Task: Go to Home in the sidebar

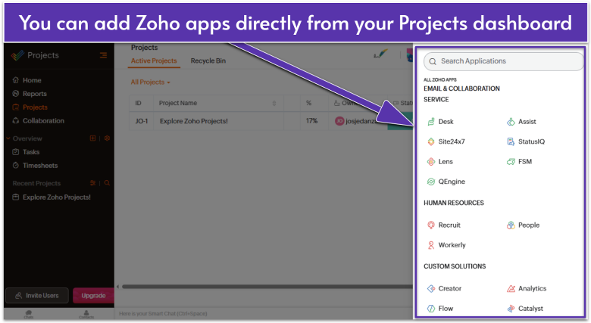Action: coord(27,80)
